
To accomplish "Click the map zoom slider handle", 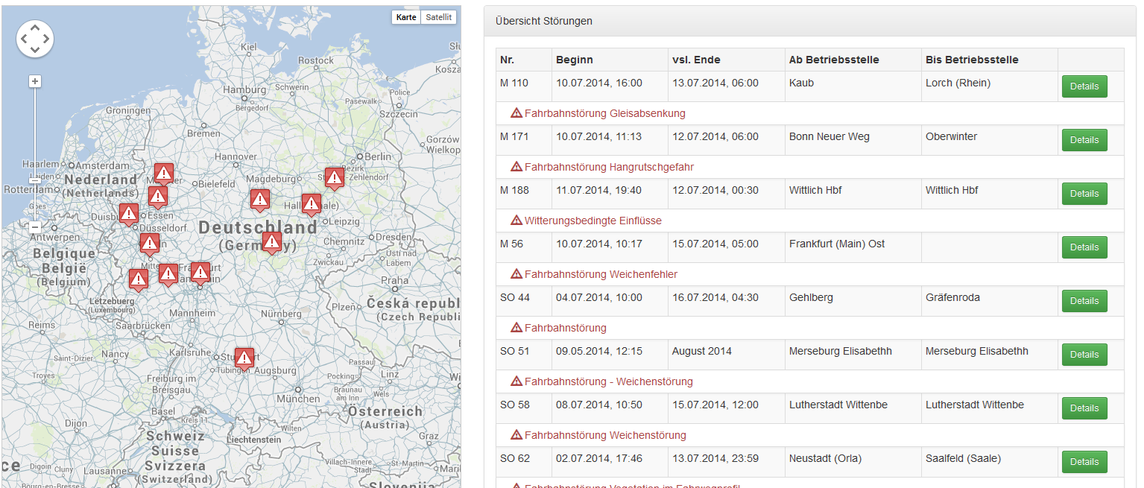I will [x=35, y=180].
